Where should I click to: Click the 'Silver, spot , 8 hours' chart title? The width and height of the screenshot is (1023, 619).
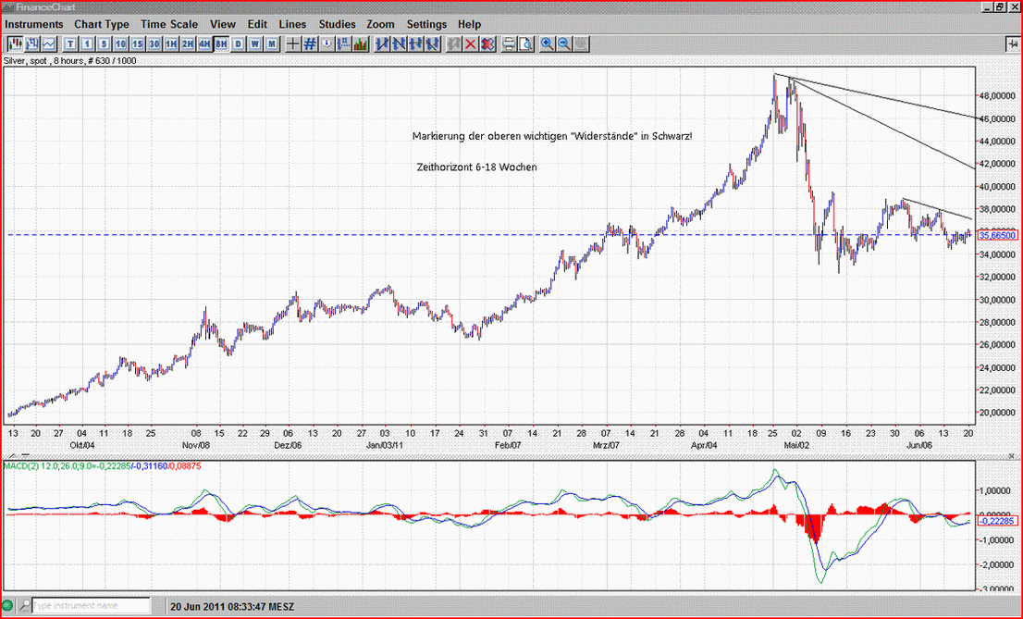[69, 60]
